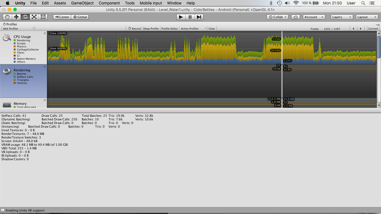Viewport: 381px width, 214px height.
Task: Select the Hand (pan) tool
Action: point(7,17)
